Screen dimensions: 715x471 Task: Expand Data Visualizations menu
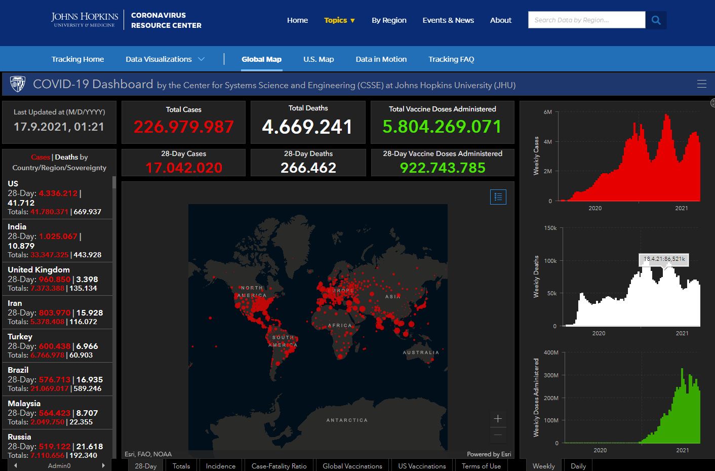(165, 59)
